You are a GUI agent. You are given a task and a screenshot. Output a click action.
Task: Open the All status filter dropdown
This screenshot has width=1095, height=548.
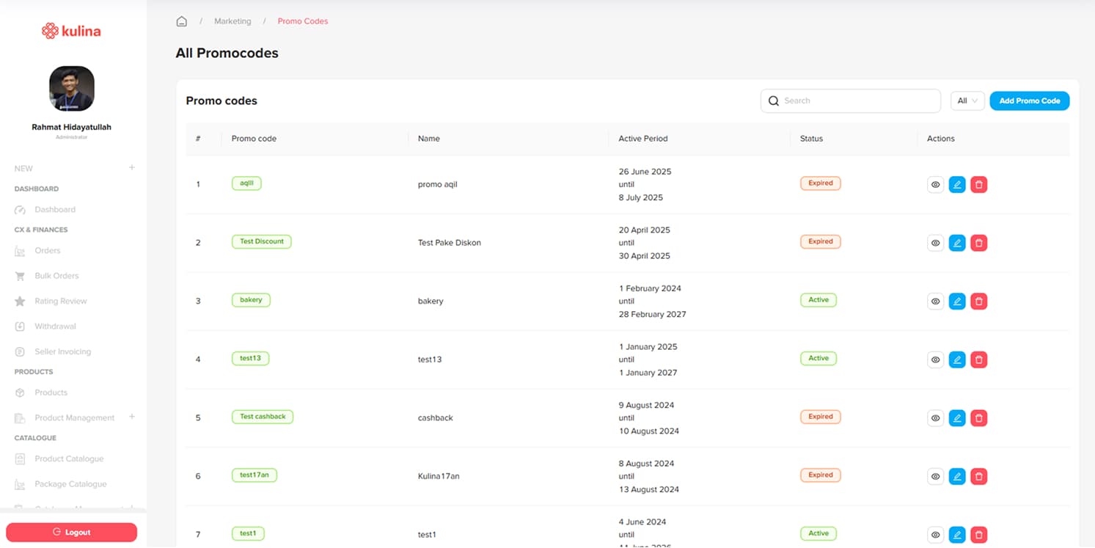[967, 101]
